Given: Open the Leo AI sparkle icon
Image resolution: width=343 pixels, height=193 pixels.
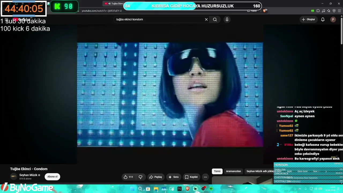Looking at the screenshot, I should (329, 11).
